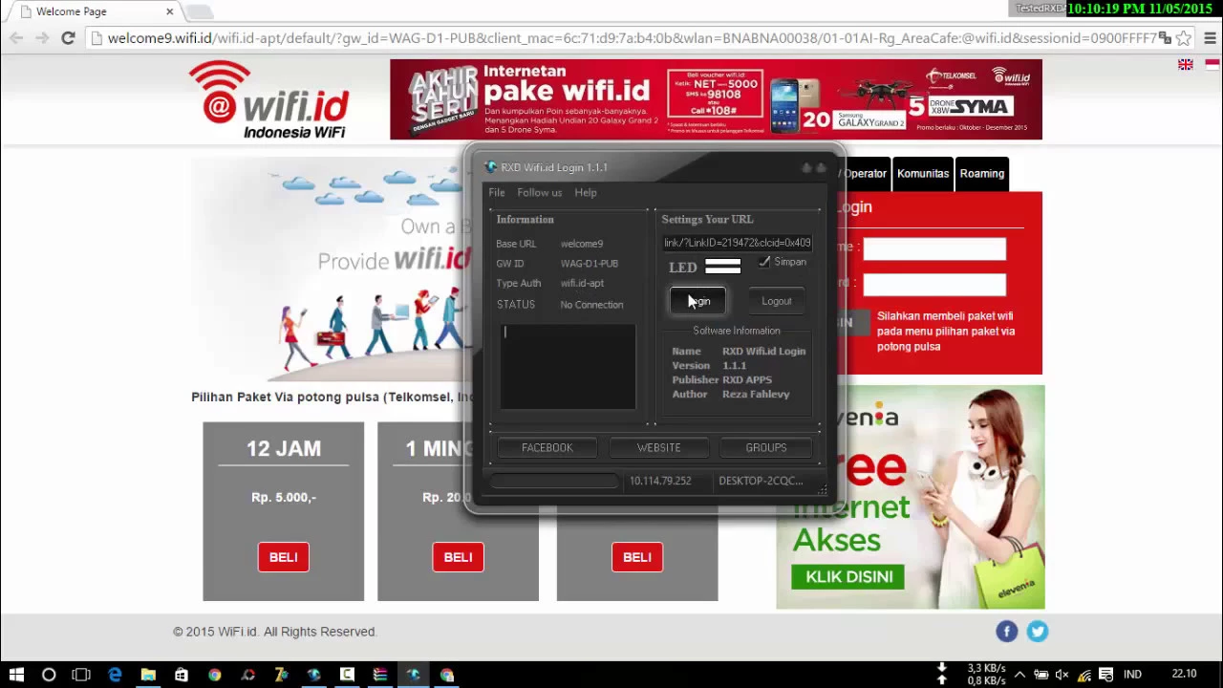The height and width of the screenshot is (688, 1223).
Task: Click the FACEBOOK button in RXD app
Action: pyautogui.click(x=547, y=447)
